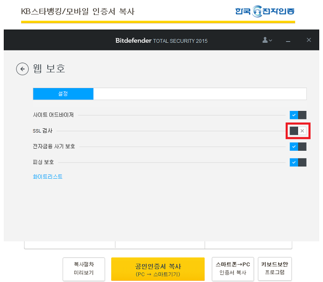Click the 전자금융 사기 보호 label
The image size is (323, 282).
point(54,146)
